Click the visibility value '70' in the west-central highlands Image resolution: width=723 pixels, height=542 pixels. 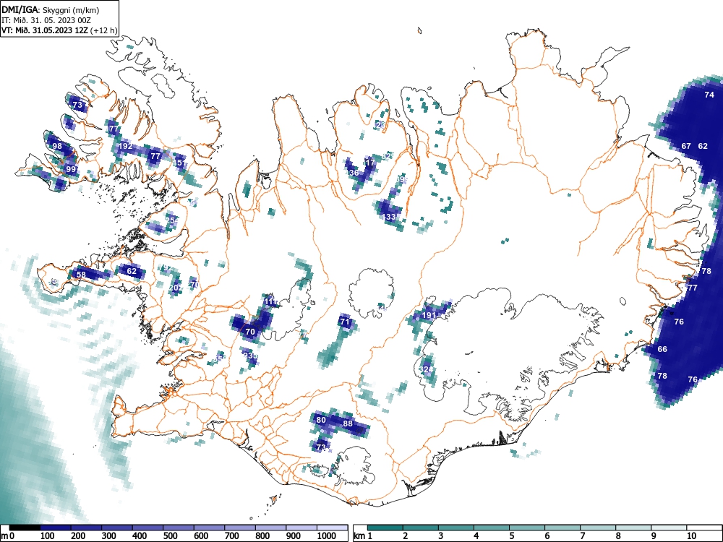coord(250,332)
